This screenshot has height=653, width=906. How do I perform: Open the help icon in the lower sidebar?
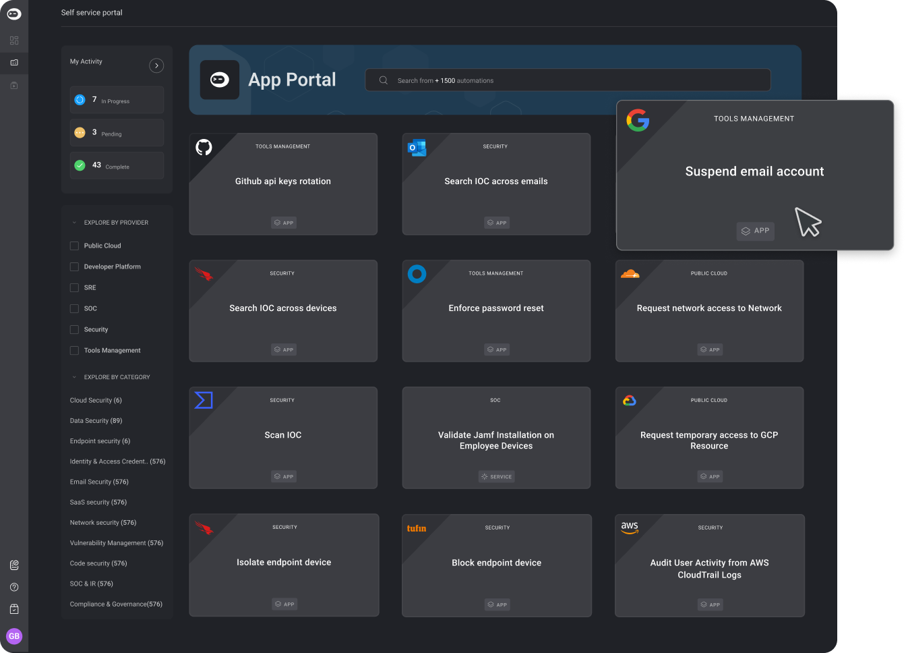pos(13,587)
